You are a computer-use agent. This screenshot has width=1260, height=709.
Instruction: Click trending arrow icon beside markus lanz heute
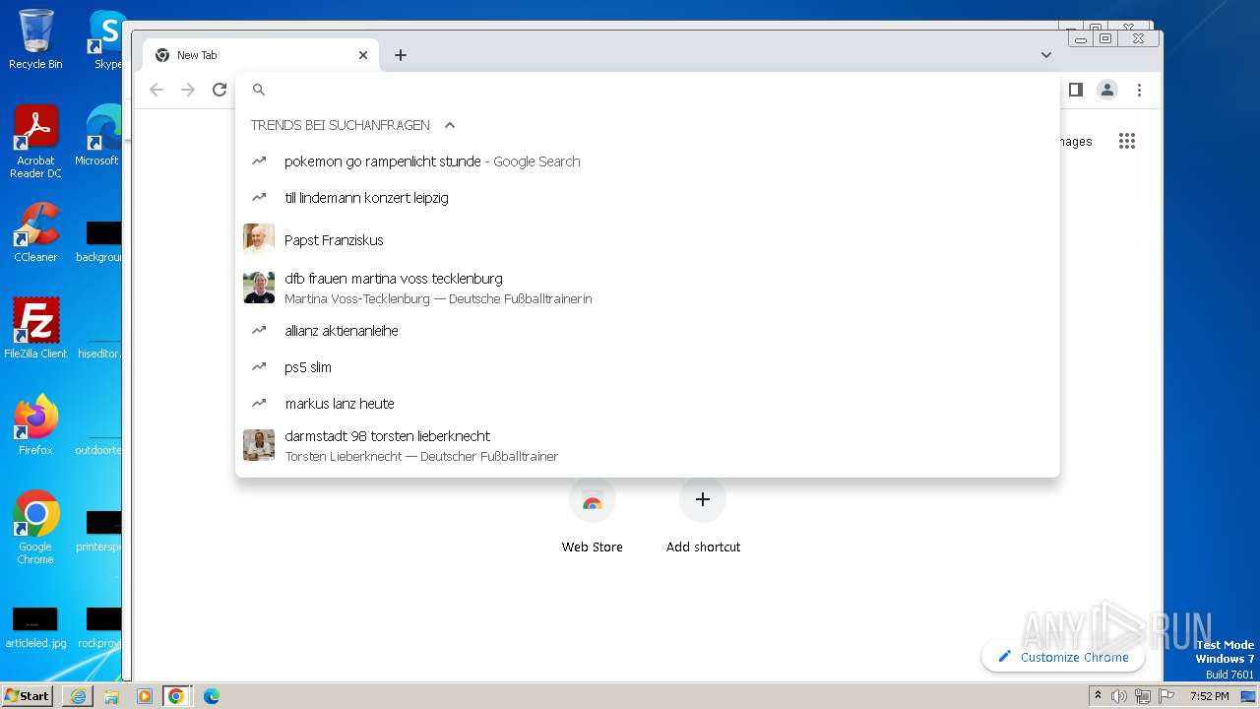[x=259, y=403]
